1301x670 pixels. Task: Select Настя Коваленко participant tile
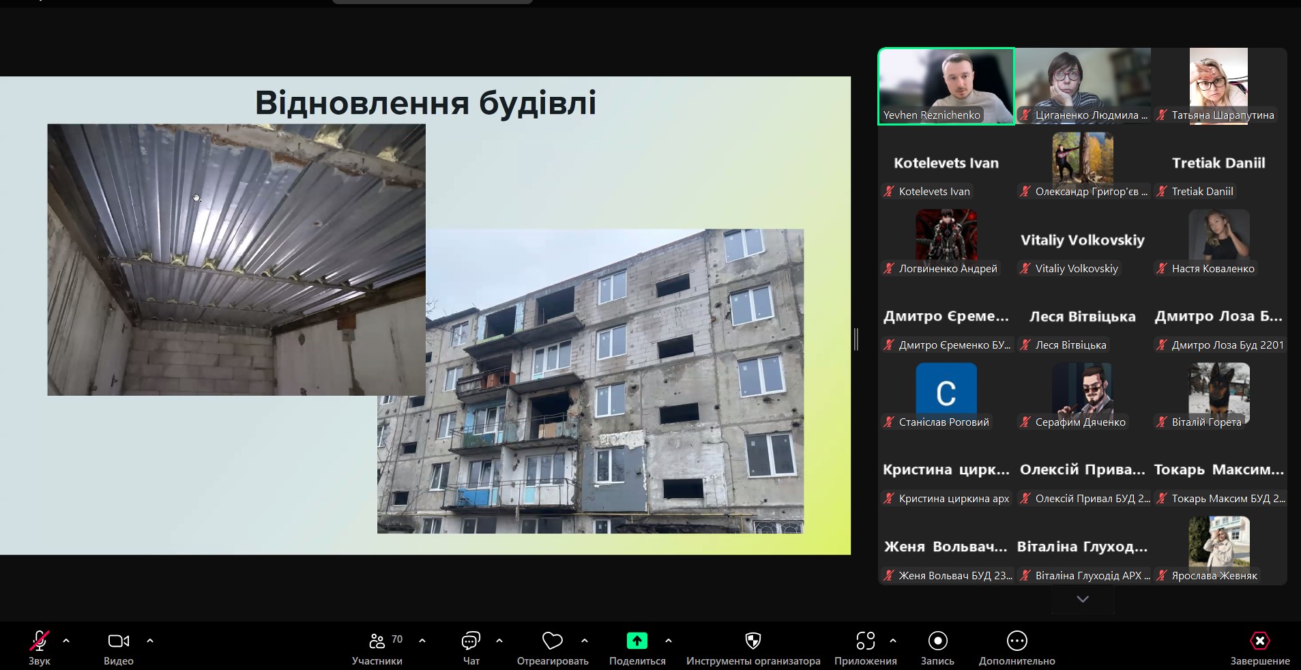[x=1219, y=240]
